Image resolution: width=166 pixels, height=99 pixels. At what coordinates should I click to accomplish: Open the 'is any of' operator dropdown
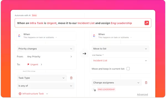pos(46,86)
